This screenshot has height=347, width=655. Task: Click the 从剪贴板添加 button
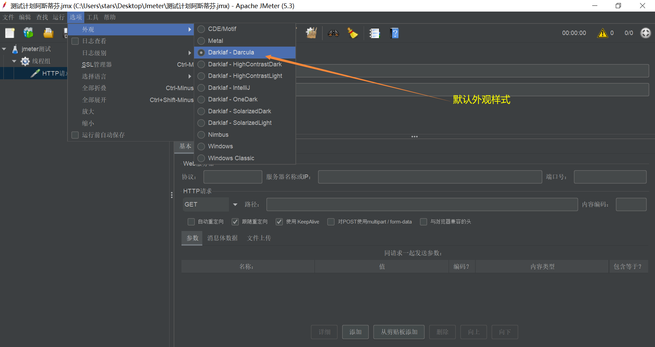(x=398, y=332)
